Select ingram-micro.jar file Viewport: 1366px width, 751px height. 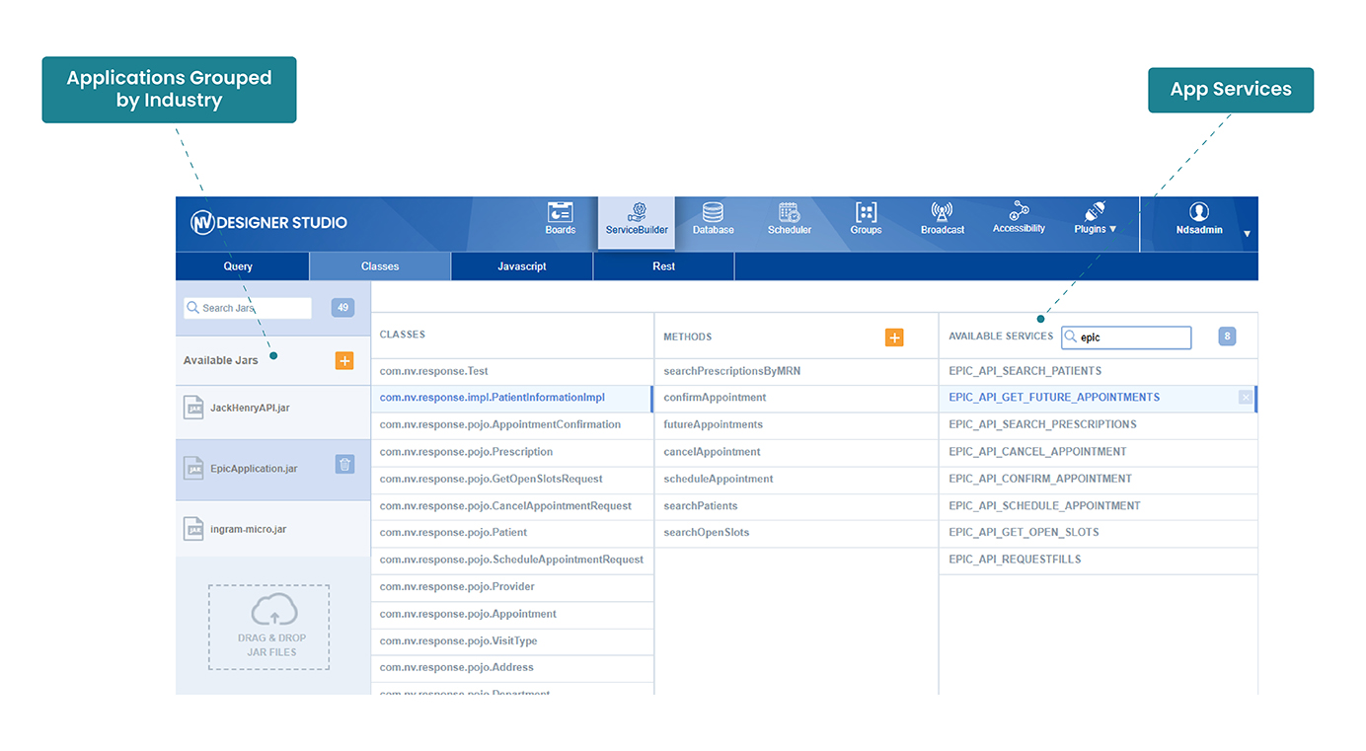point(273,529)
